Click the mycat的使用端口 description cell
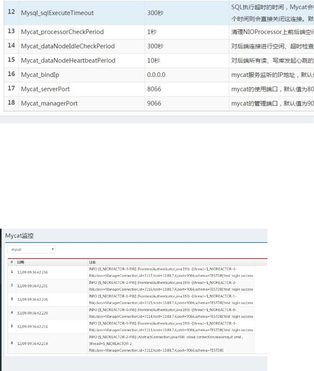 click(271, 89)
